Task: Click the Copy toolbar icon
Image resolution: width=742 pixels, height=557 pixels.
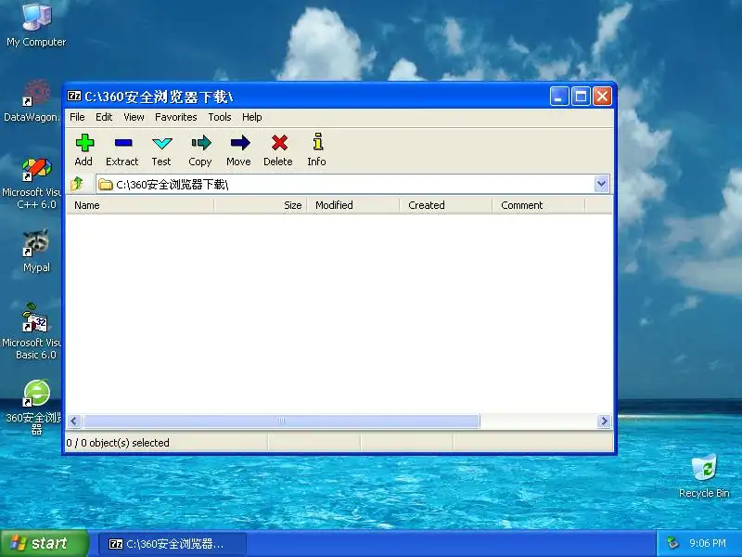Action: [x=200, y=149]
